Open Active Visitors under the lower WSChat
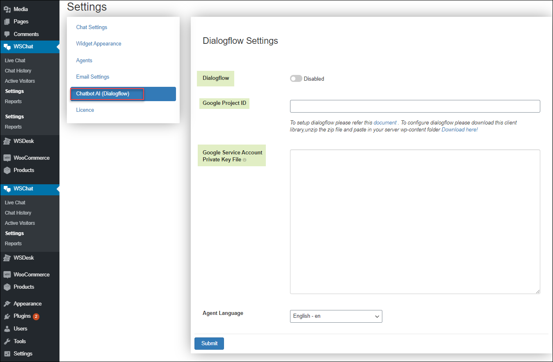This screenshot has width=553, height=362. click(20, 223)
